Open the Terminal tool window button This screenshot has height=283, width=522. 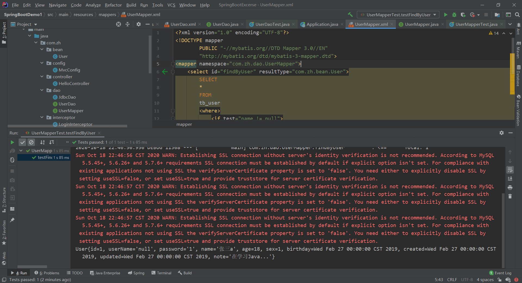coord(161,273)
